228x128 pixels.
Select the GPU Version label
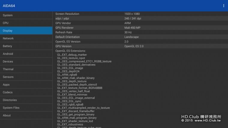63,46
